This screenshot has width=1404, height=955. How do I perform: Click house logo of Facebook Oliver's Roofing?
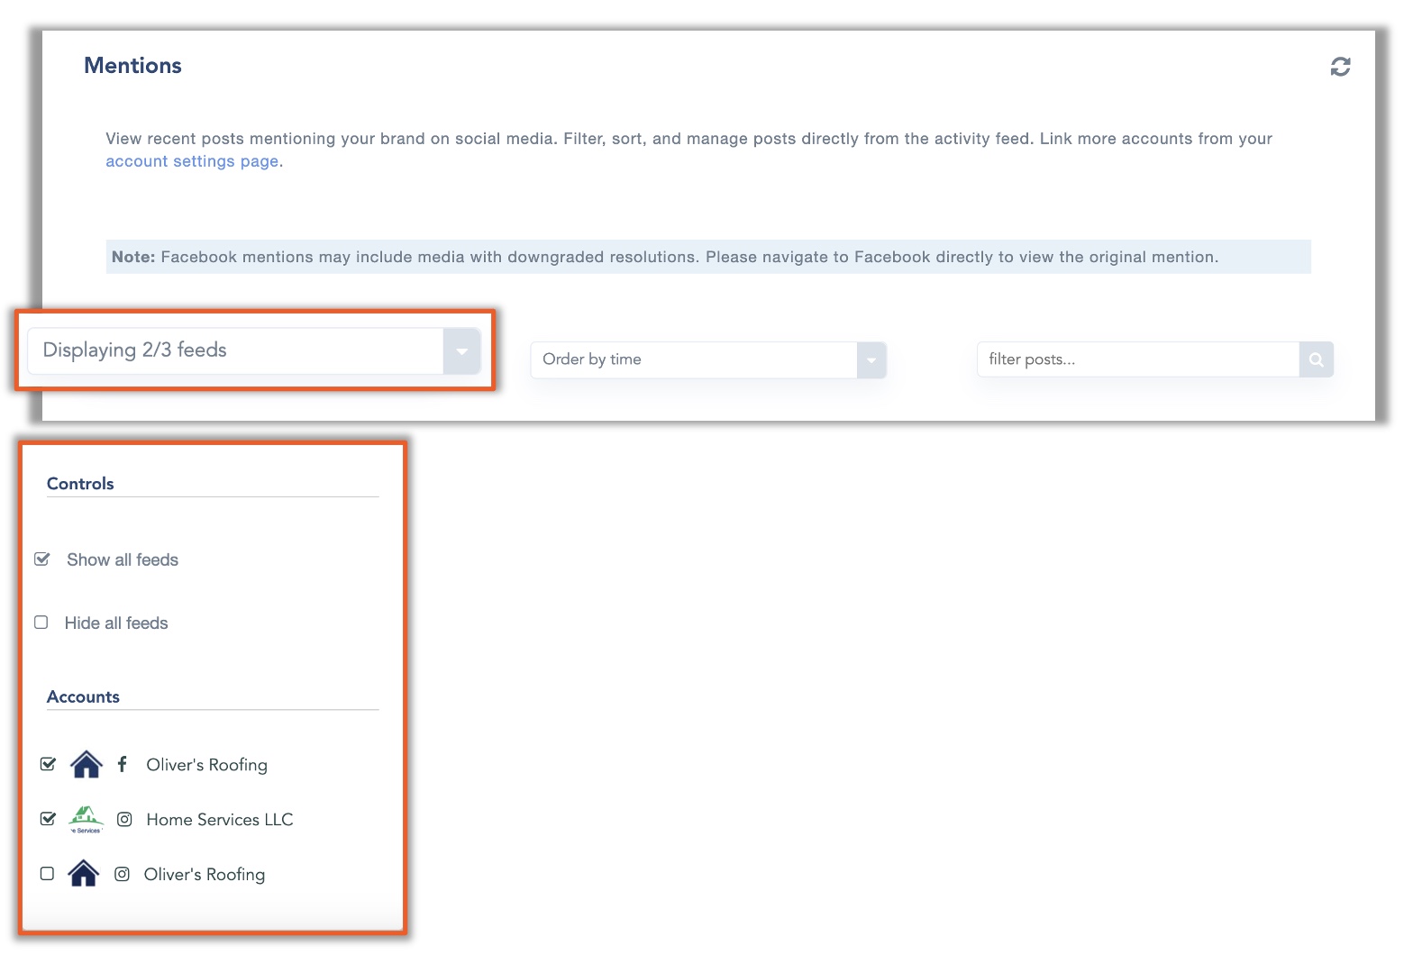(x=87, y=764)
